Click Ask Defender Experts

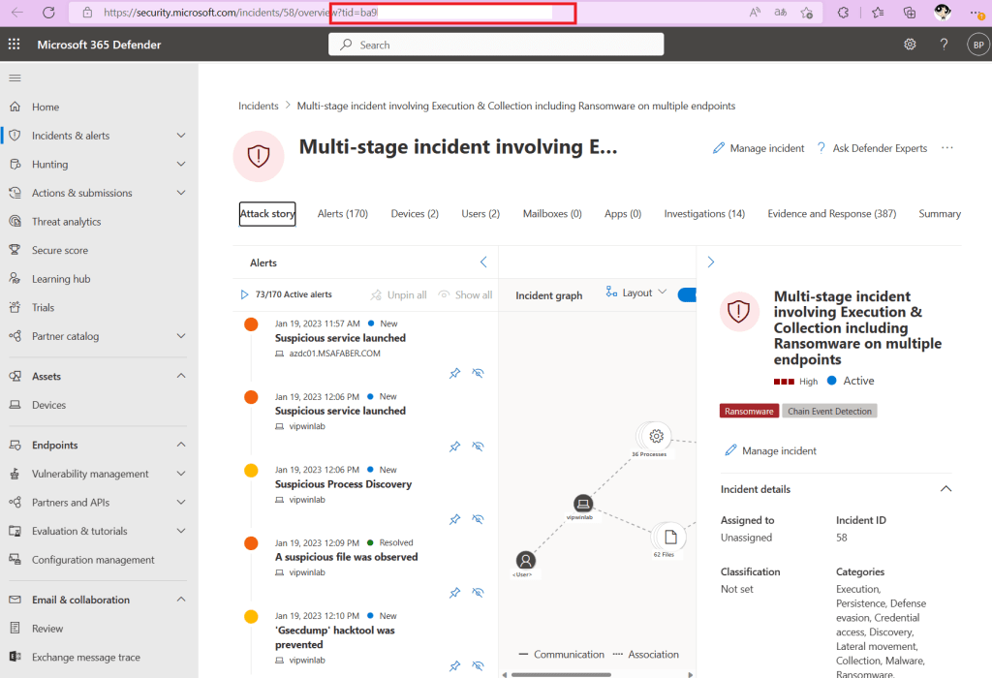872,148
